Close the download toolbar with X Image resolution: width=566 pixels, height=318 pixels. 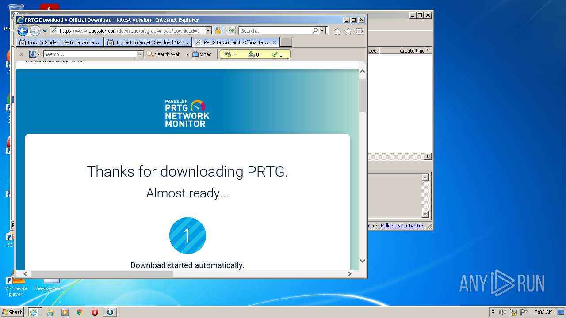click(21, 54)
